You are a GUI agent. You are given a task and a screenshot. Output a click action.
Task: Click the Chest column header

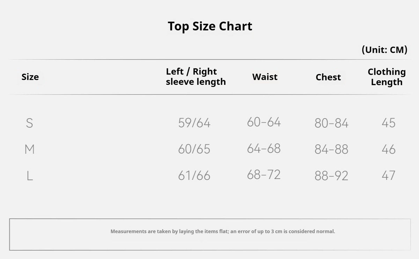328,77
